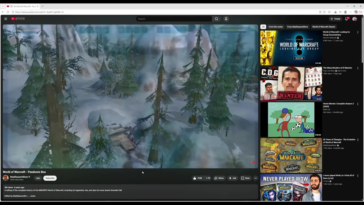Click the search magnifier button
The height and width of the screenshot is (205, 364).
[x=216, y=19]
